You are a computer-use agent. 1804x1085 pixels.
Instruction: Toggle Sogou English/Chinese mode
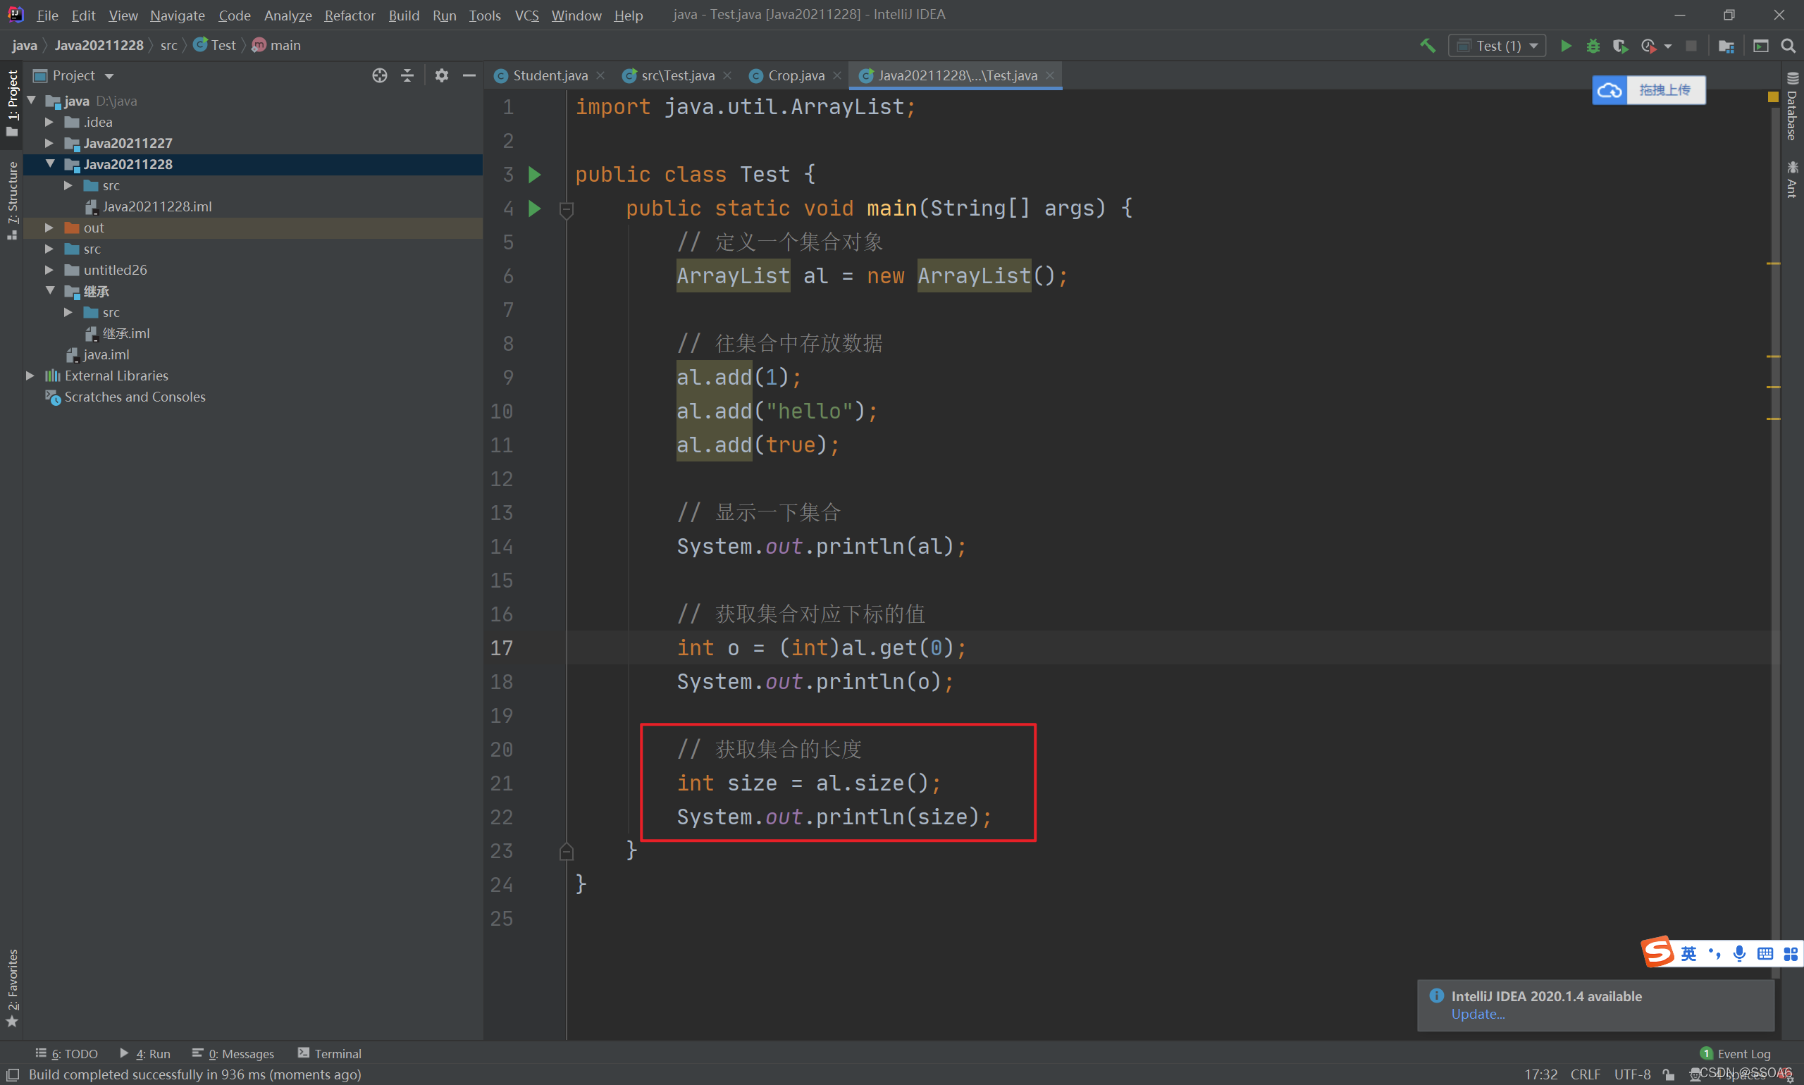point(1688,953)
